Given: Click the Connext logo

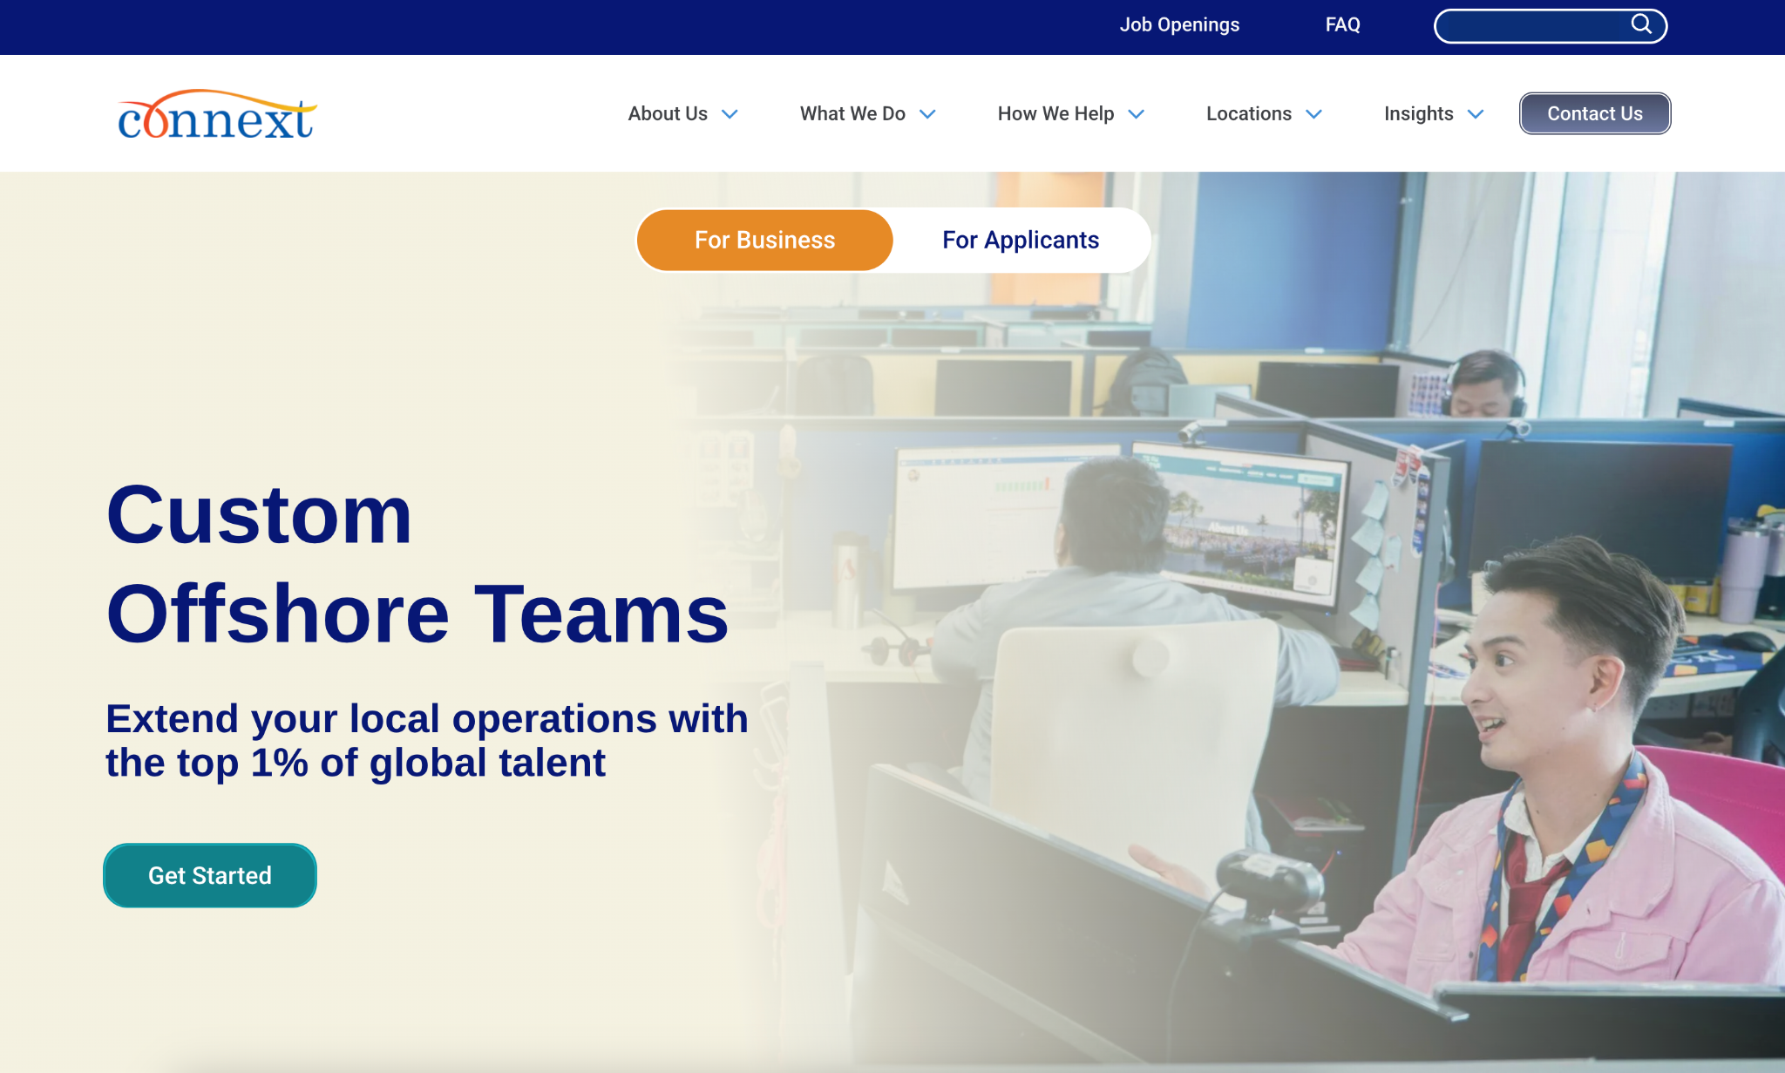Looking at the screenshot, I should pos(216,114).
